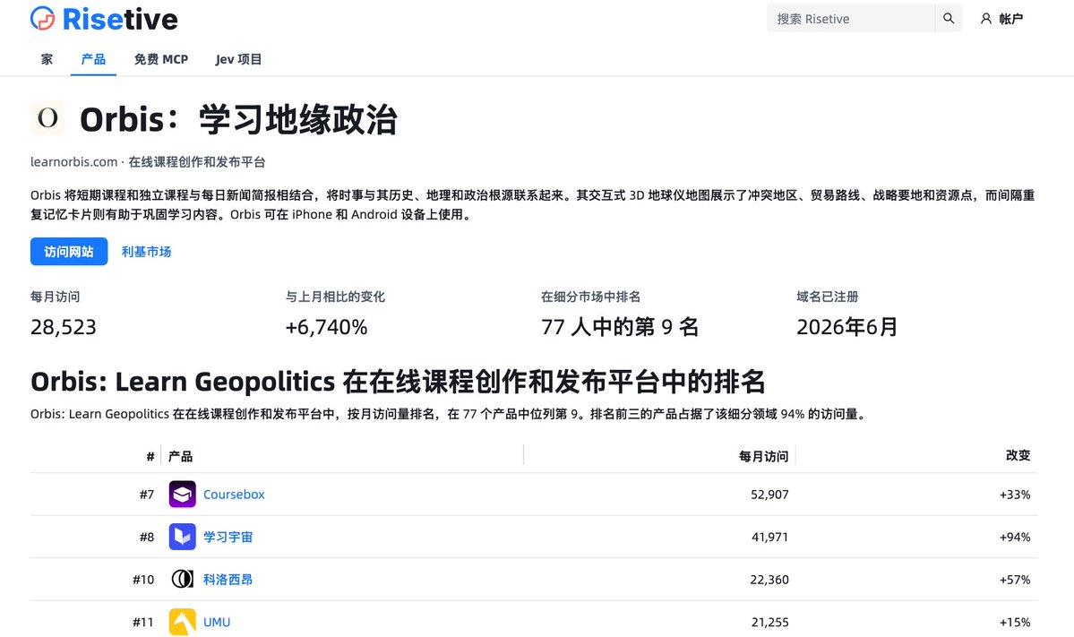Click the +33% change cell
This screenshot has height=637, width=1074.
[1015, 495]
